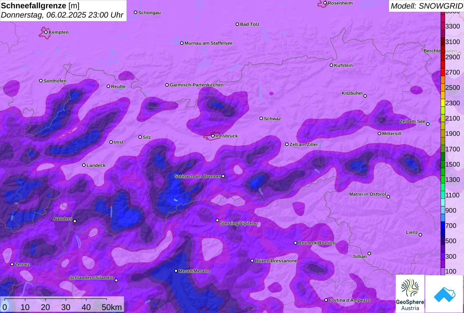The width and height of the screenshot is (464, 313).
Task: Click the legend value '3100'
Action: [x=453, y=41]
